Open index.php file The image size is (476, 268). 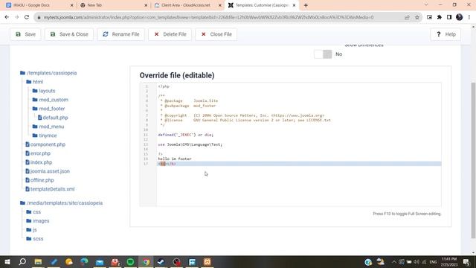coord(39,162)
